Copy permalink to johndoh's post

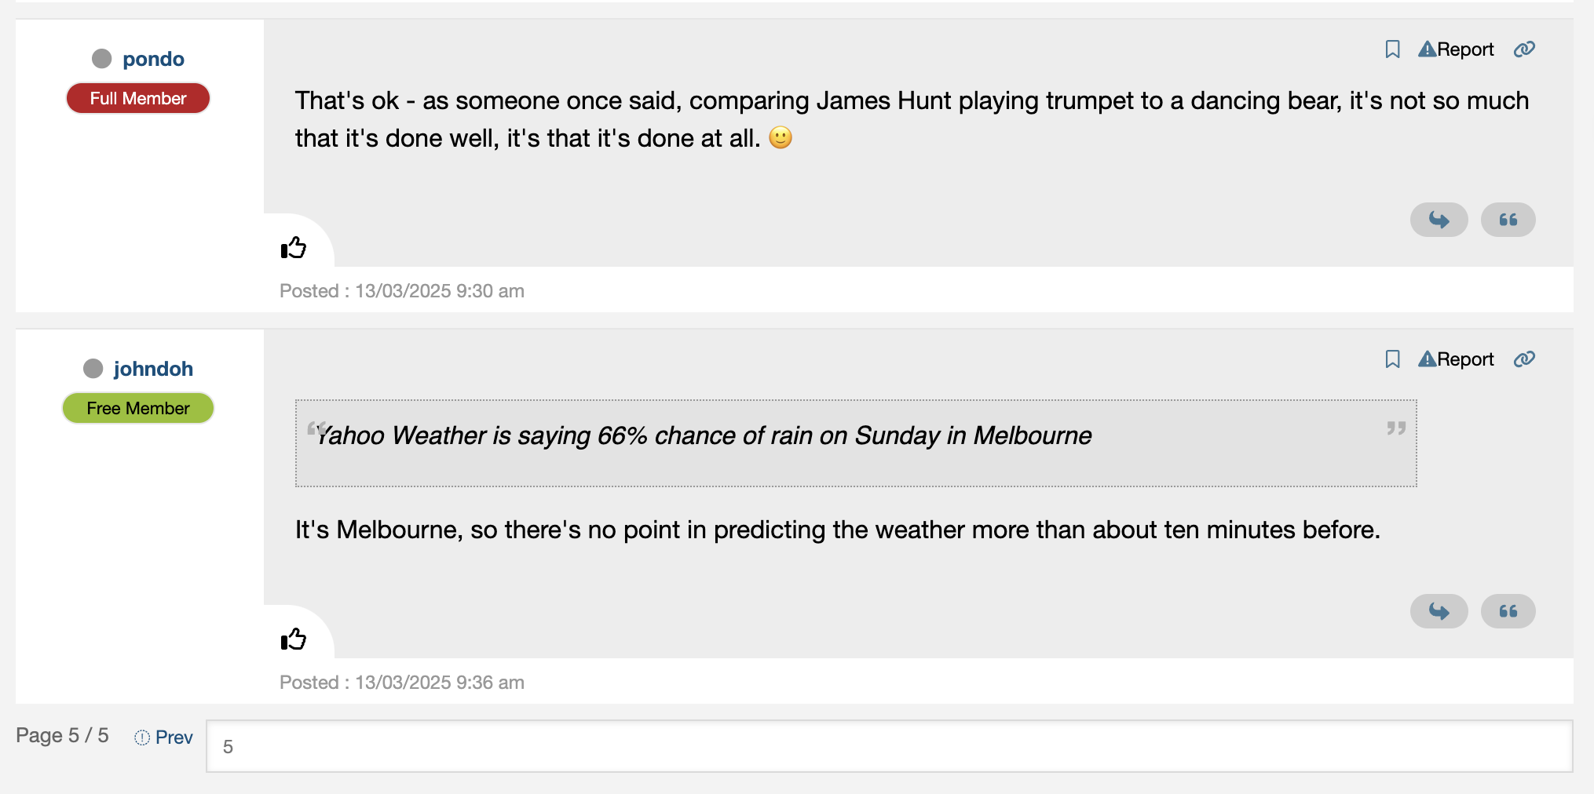click(x=1524, y=359)
